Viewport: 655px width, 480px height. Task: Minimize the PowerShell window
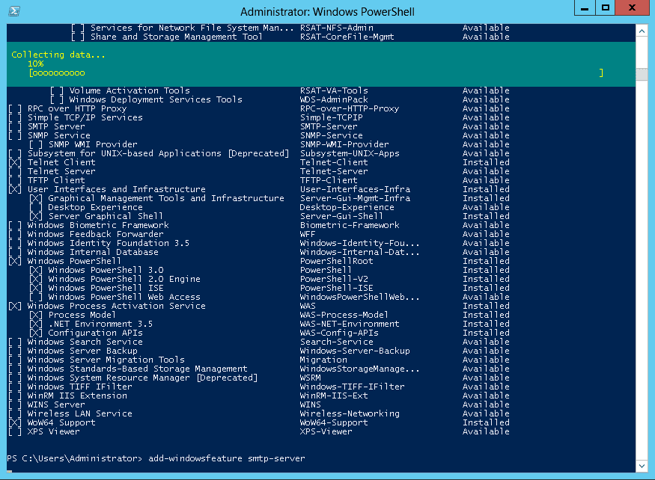pos(586,8)
